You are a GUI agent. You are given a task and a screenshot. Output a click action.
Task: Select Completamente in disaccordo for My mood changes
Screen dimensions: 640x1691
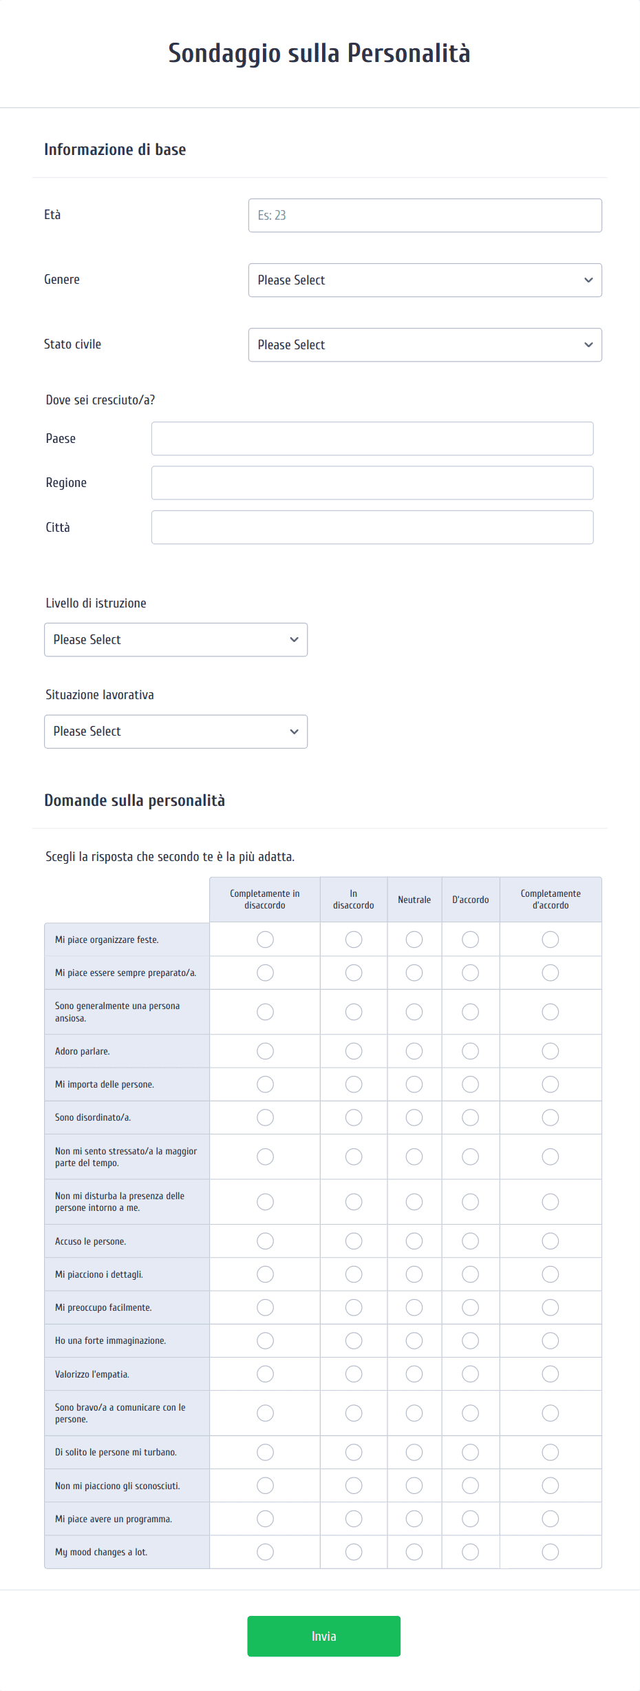265,1552
